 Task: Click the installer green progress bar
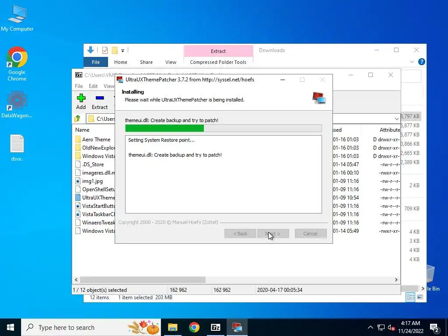point(164,128)
